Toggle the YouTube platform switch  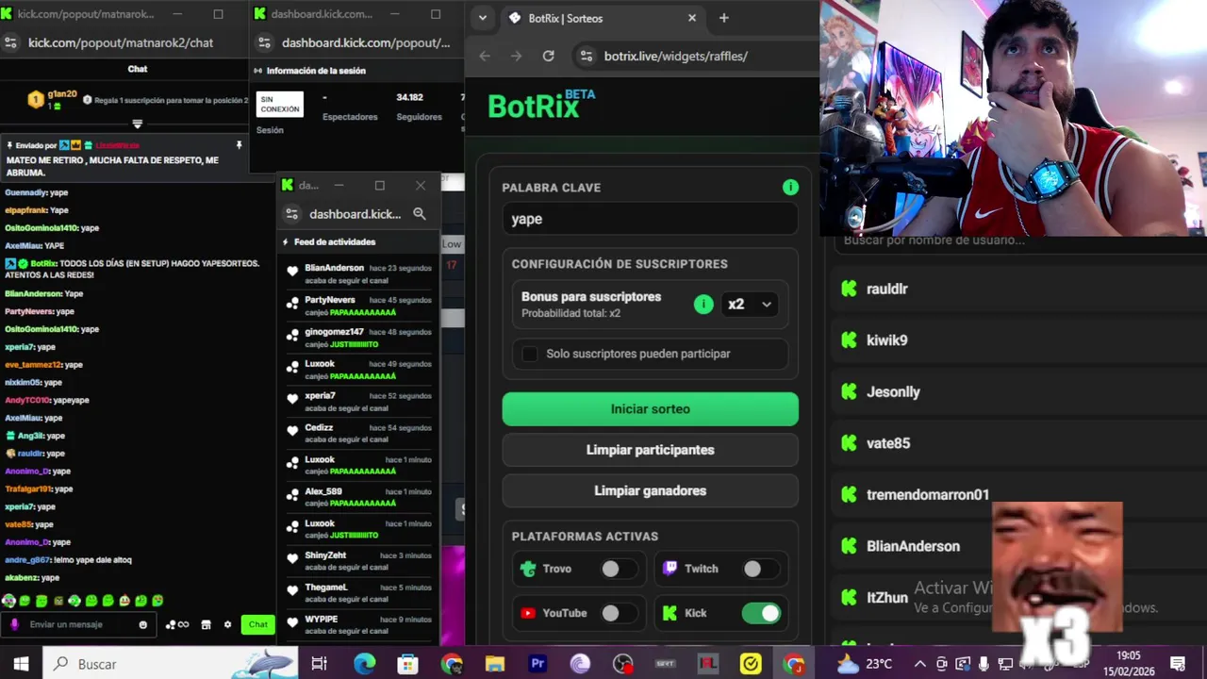tap(619, 613)
